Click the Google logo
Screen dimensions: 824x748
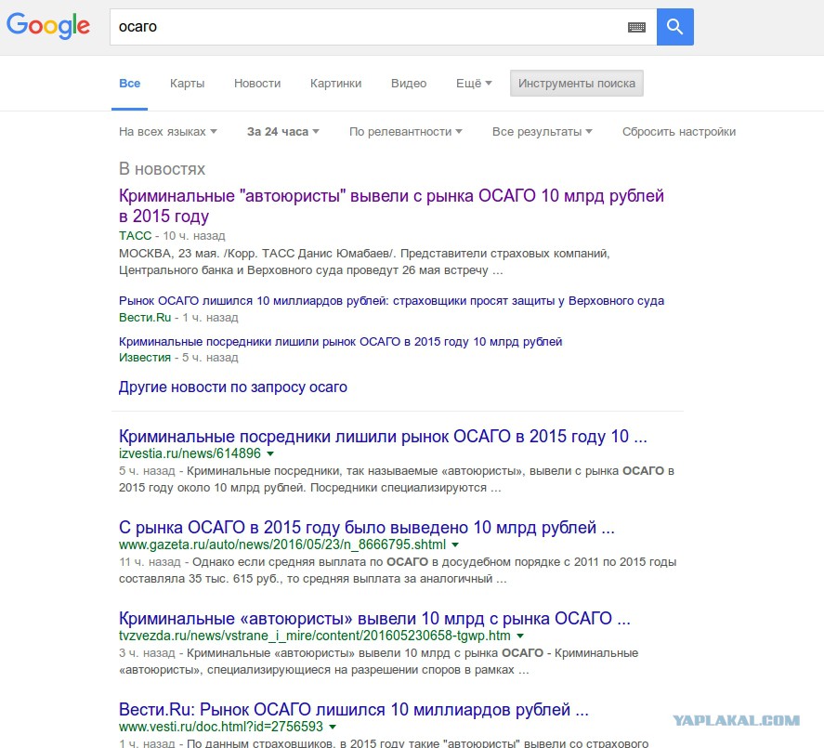(47, 26)
